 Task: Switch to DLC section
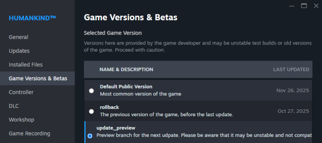click(14, 106)
